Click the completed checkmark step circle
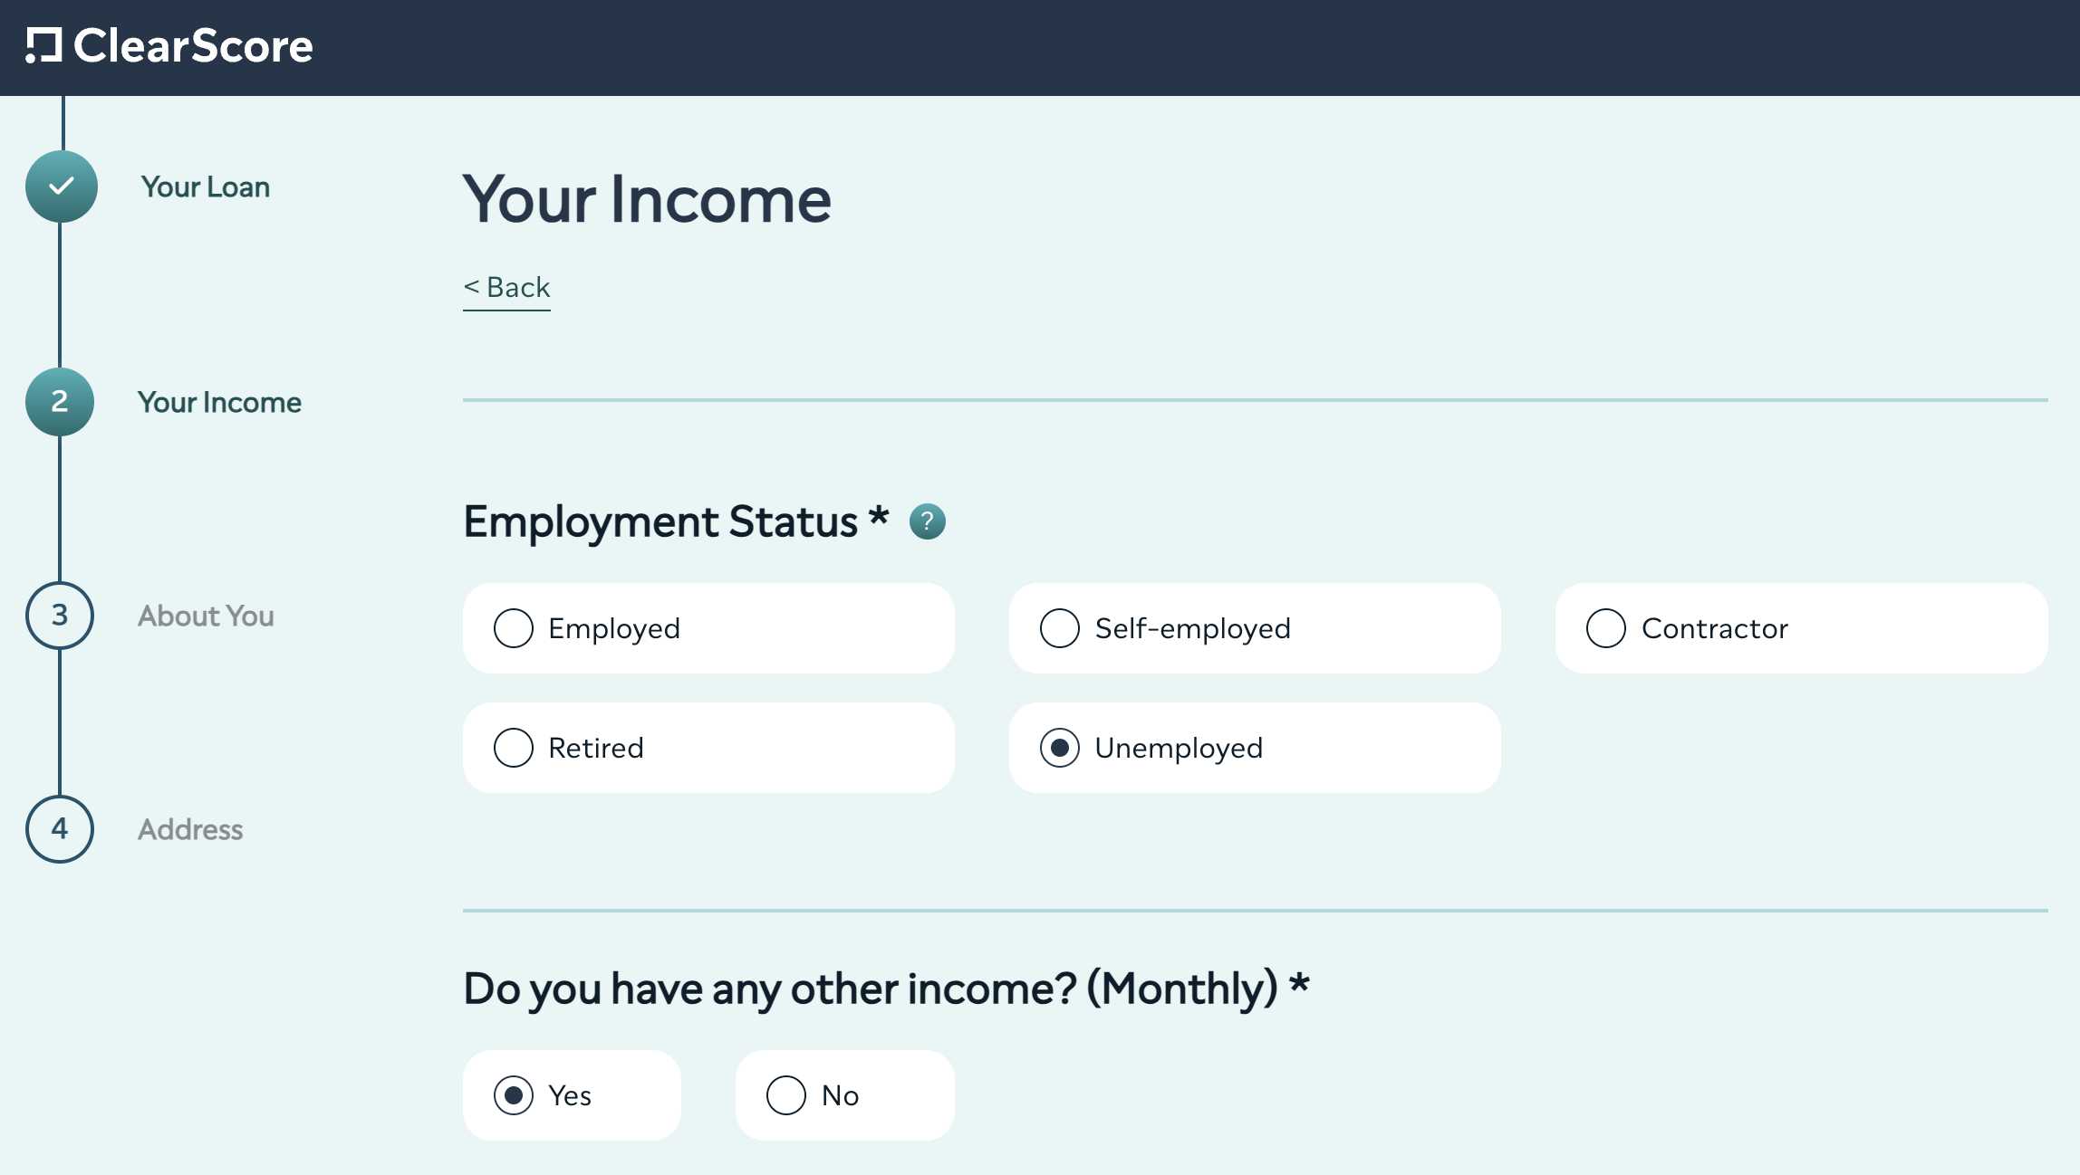 (x=61, y=186)
